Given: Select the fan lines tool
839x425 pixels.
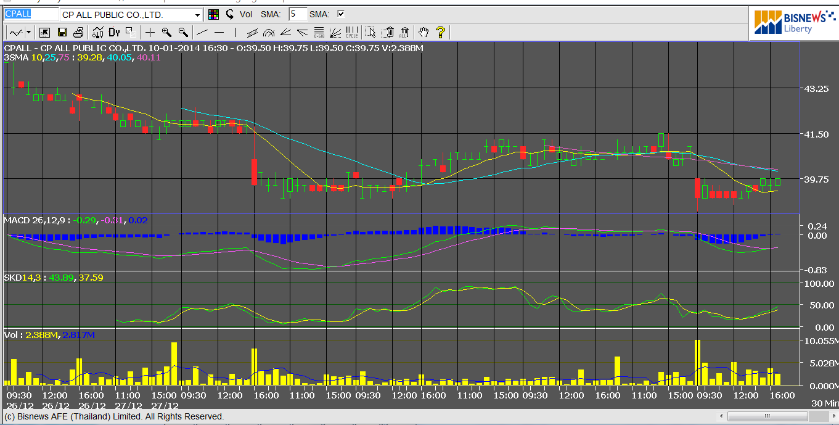Looking at the screenshot, I should (302, 32).
